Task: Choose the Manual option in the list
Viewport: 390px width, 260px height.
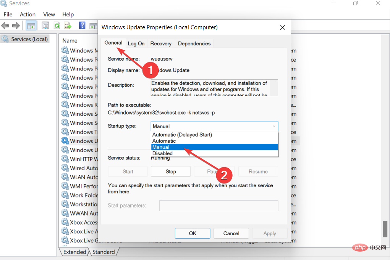Action: [x=214, y=147]
